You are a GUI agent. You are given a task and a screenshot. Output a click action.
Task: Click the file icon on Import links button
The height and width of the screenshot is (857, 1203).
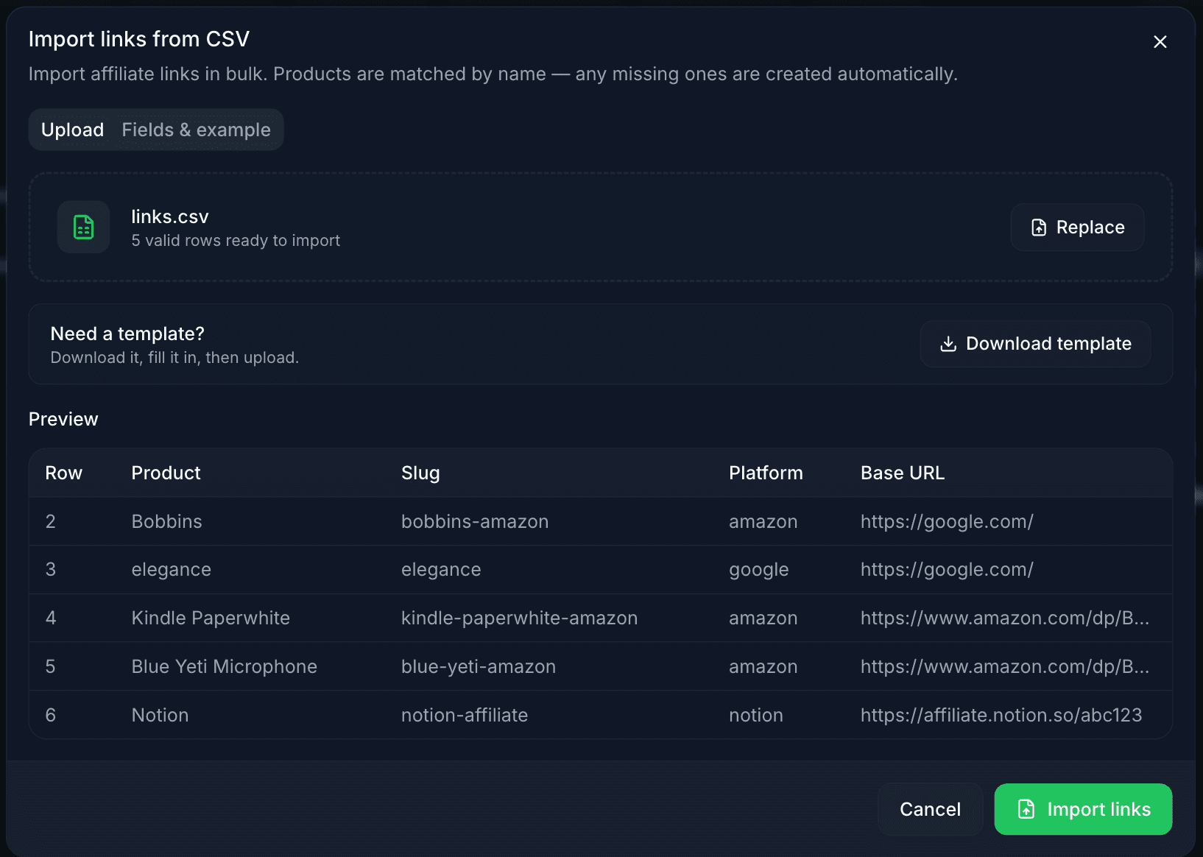(x=1026, y=809)
